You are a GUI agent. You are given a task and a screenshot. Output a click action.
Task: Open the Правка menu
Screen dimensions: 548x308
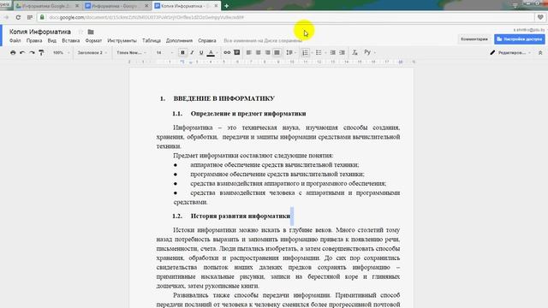(x=34, y=41)
